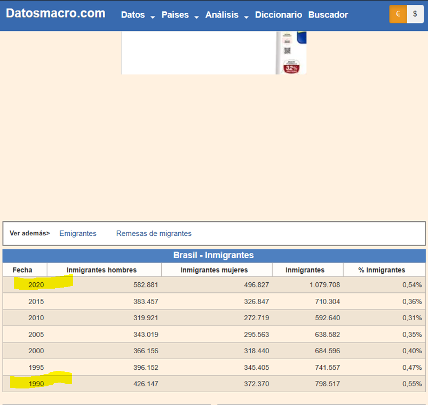The image size is (428, 405).
Task: Click the Datosmacro.com site logo
Action: 56,14
